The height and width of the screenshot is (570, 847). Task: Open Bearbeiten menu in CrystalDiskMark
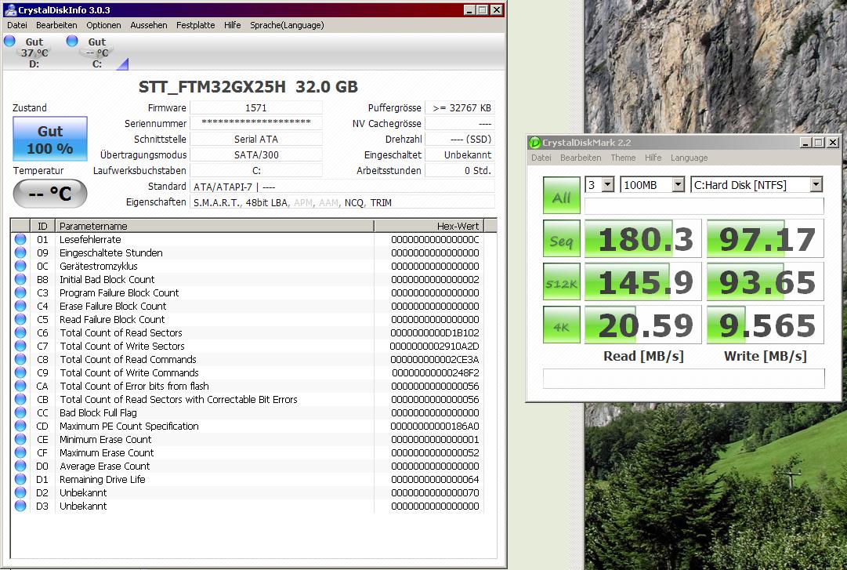[x=581, y=158]
